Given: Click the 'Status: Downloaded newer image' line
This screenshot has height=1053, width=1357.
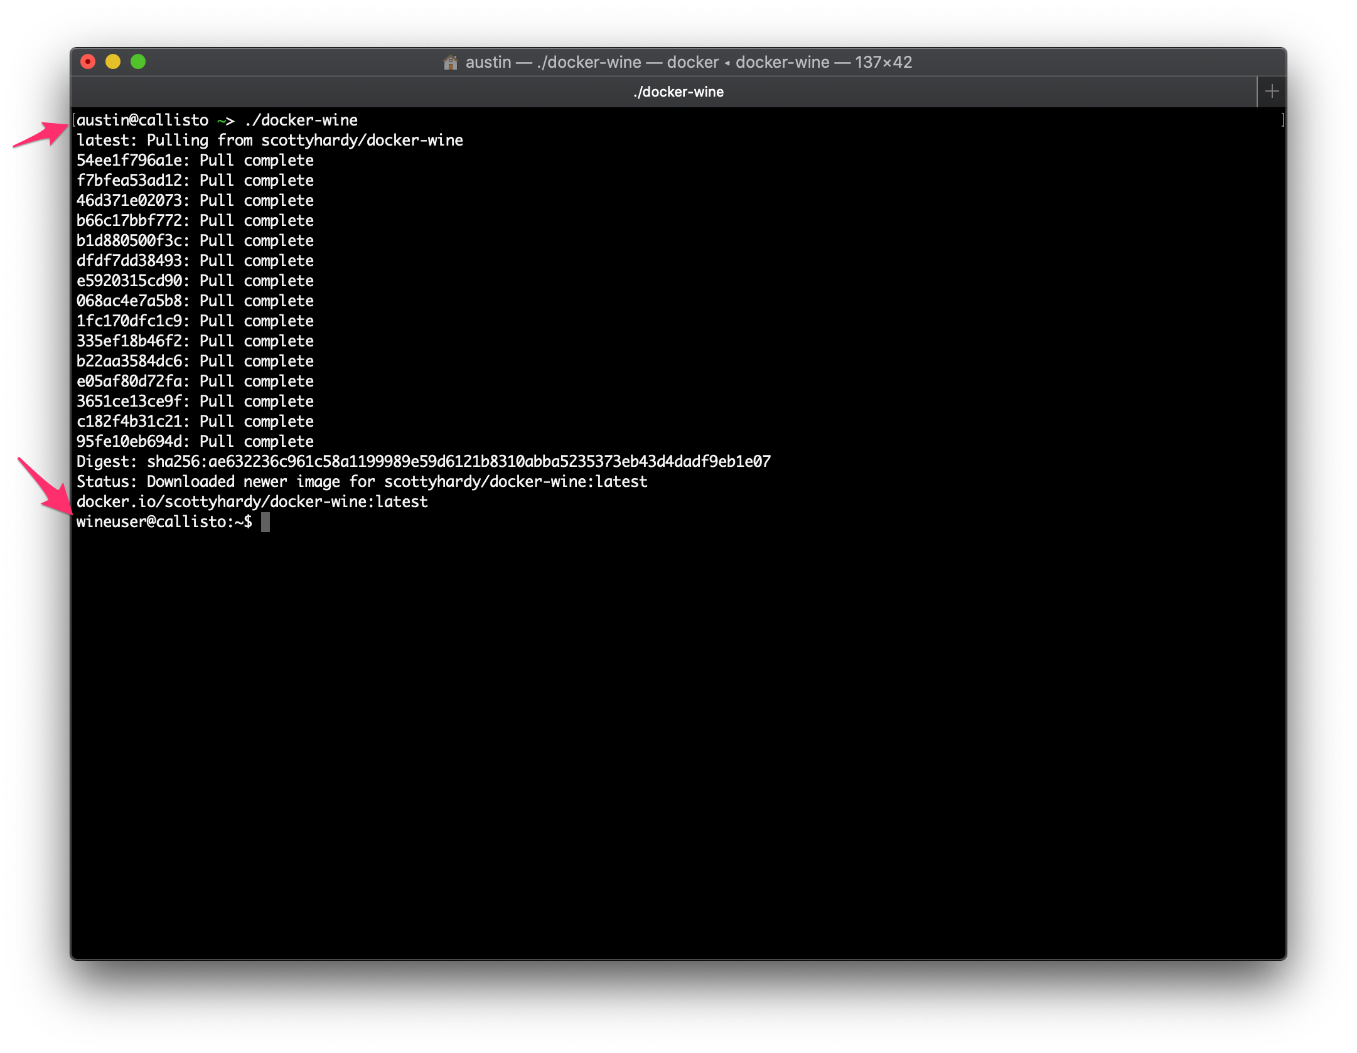Looking at the screenshot, I should click(x=362, y=482).
